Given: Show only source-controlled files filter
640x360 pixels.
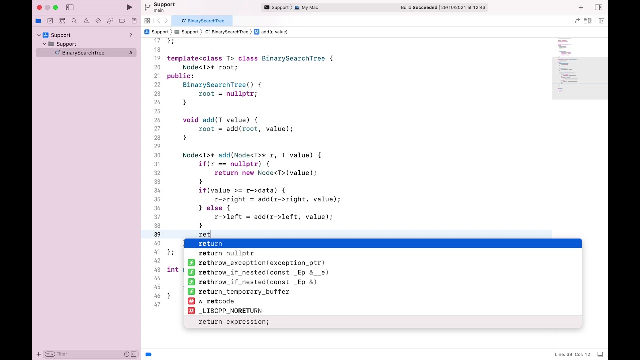Looking at the screenshot, I should pyautogui.click(x=134, y=354).
